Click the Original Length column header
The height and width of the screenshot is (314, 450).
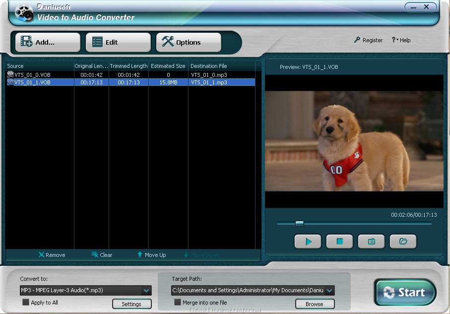(x=92, y=66)
